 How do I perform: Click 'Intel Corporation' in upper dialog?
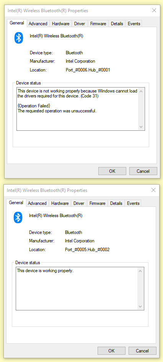(x=80, y=61)
